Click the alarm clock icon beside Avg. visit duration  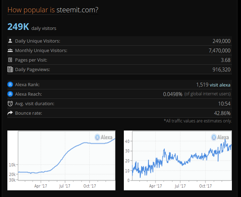[10, 103]
